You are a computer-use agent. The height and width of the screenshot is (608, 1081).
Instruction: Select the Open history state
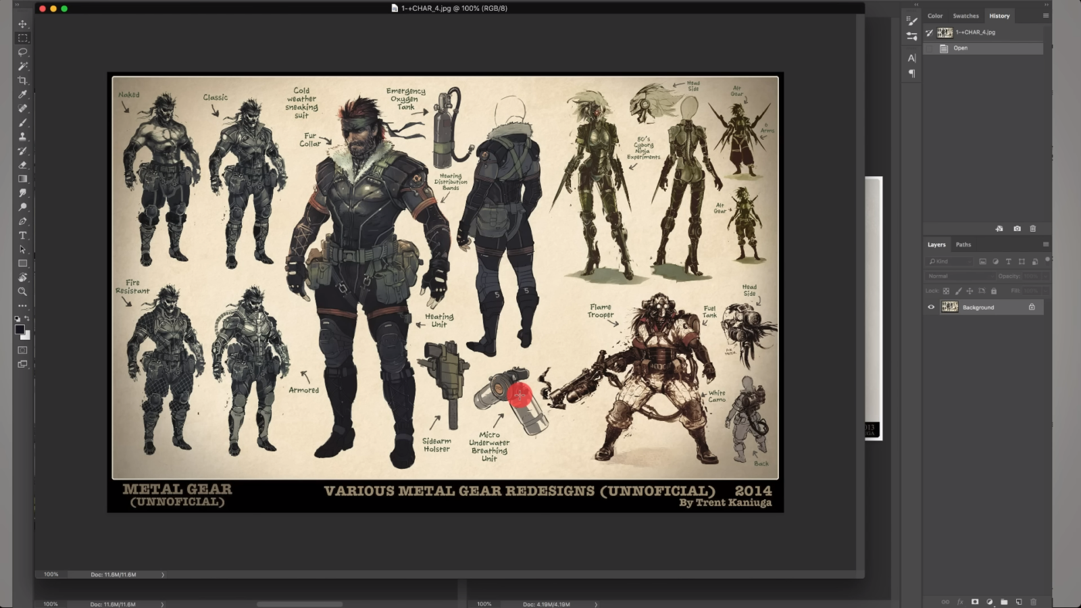960,48
